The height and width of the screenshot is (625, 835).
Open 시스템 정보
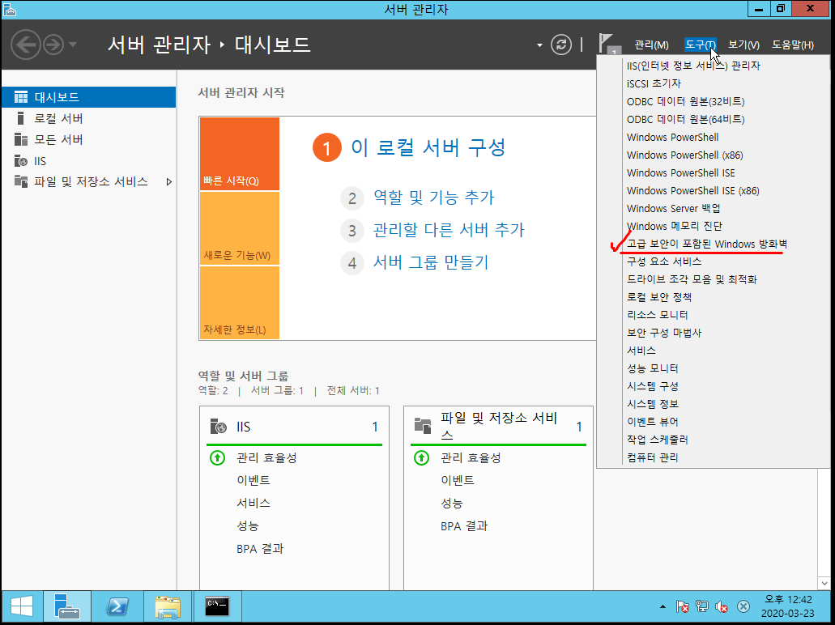(652, 404)
